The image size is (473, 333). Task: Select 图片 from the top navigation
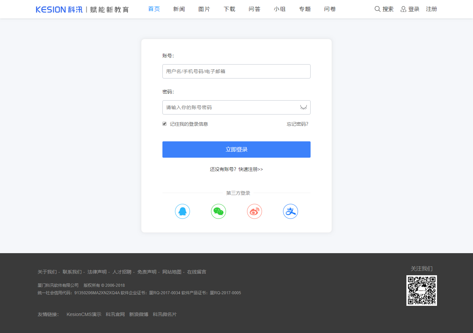point(204,9)
